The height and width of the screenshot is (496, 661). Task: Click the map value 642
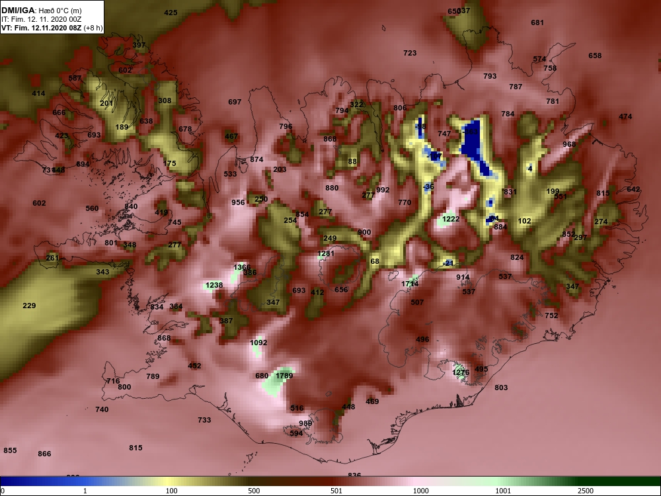633,190
